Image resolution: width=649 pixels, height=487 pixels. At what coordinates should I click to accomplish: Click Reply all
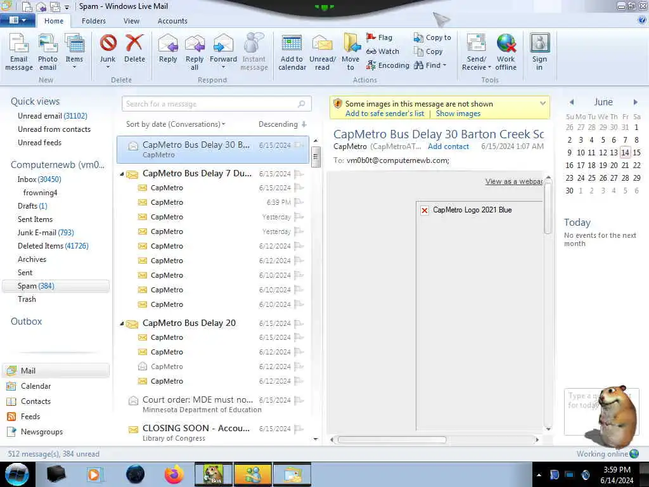[195, 52]
